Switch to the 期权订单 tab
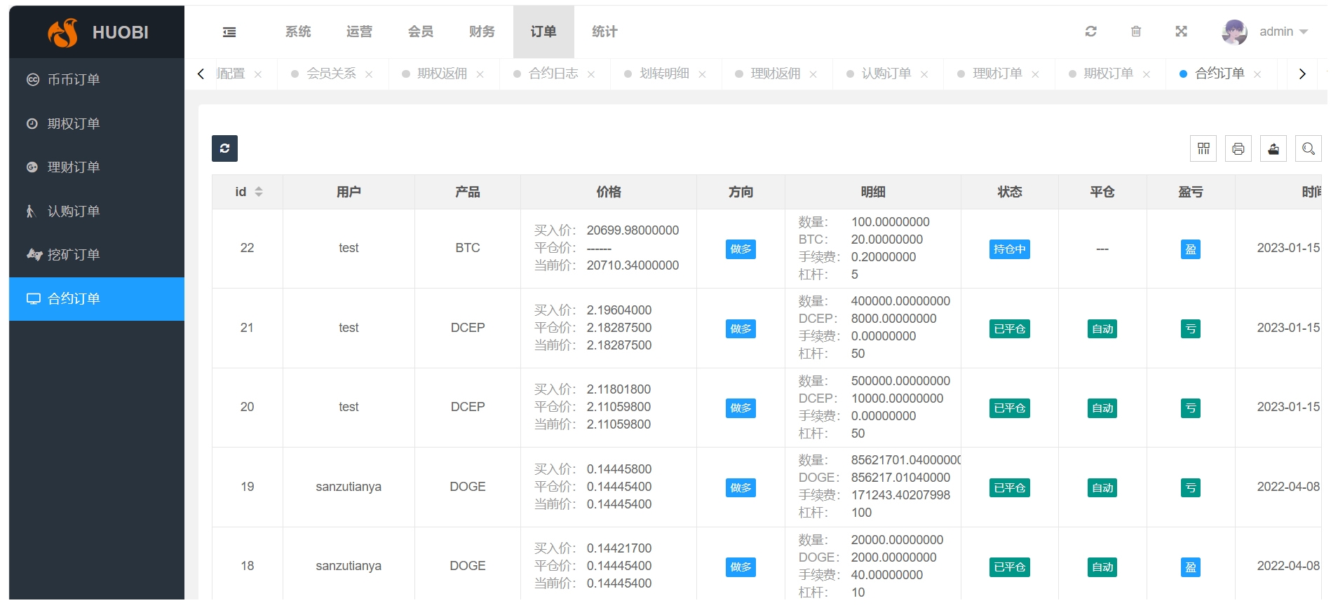This screenshot has height=610, width=1338. tap(1108, 74)
